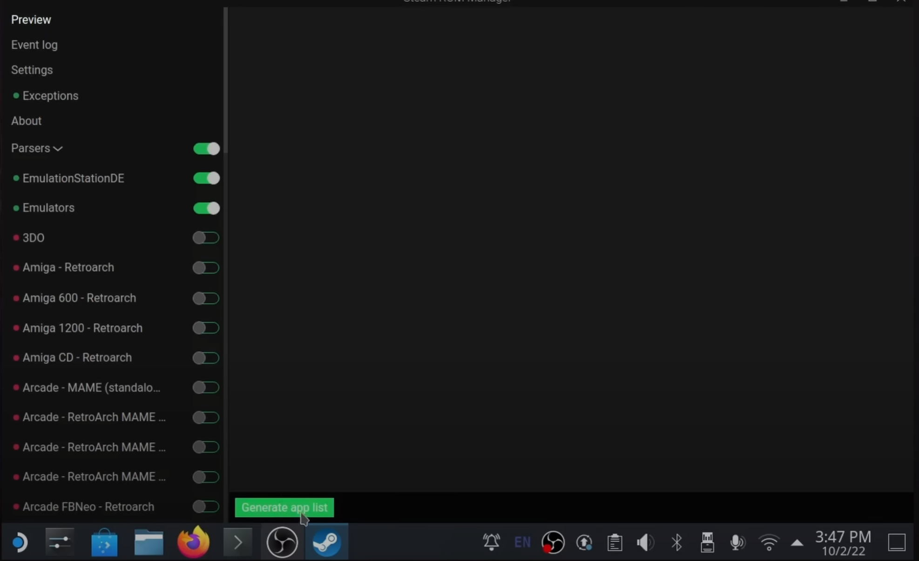Open the Konsole terminal taskbar icon
This screenshot has height=561, width=919.
[237, 542]
